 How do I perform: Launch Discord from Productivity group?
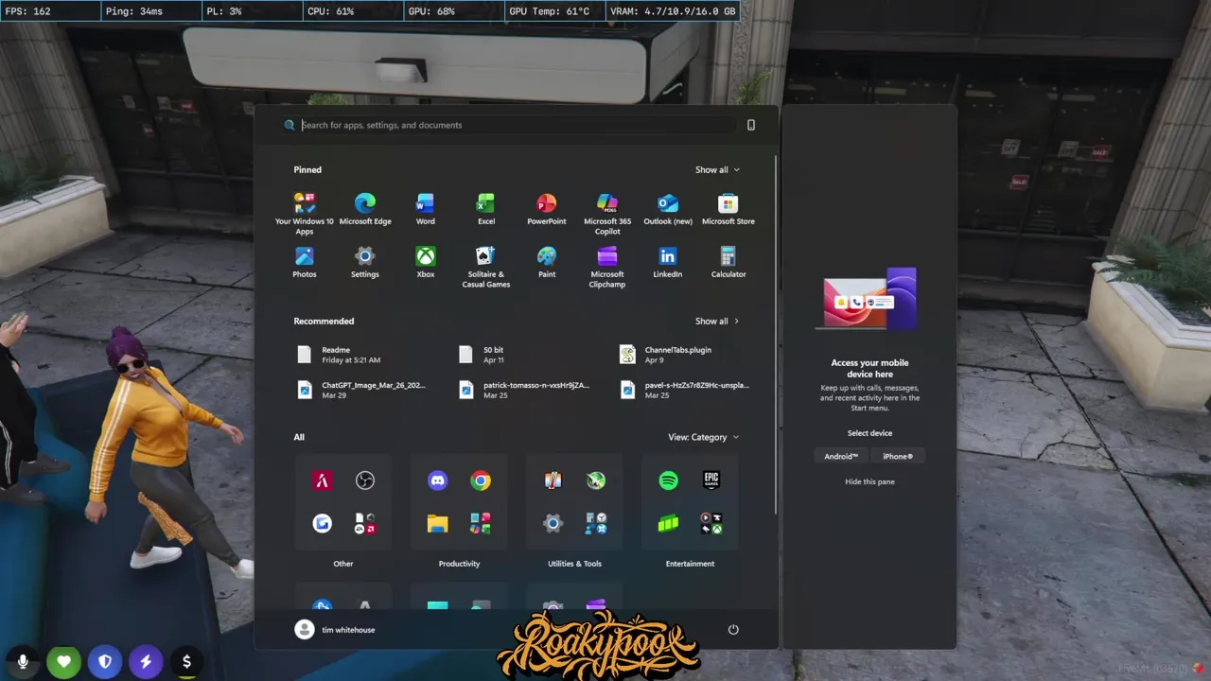[437, 480]
